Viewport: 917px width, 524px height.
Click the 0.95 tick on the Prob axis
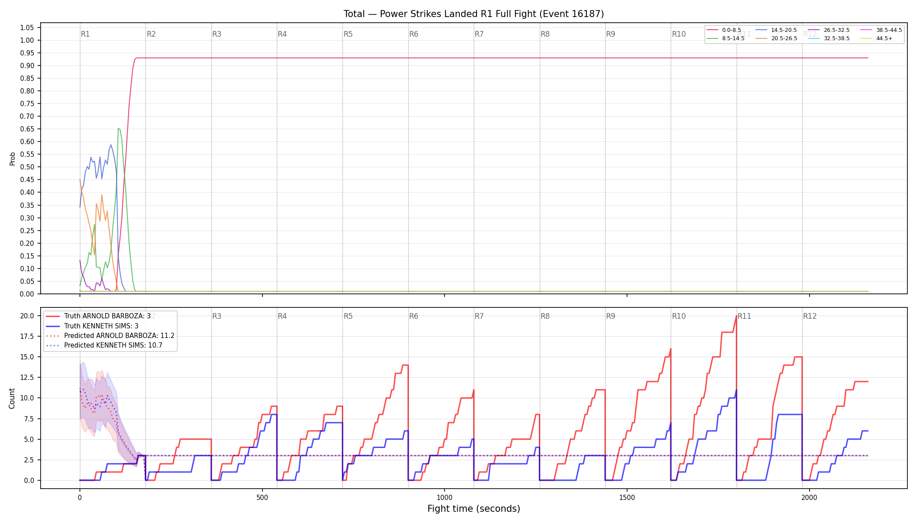tap(27, 53)
